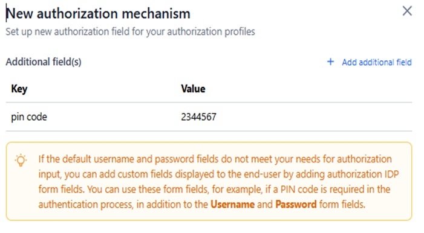Viewport: 424px width, 233px height.
Task: Click the Value column header
Action: pyautogui.click(x=193, y=89)
